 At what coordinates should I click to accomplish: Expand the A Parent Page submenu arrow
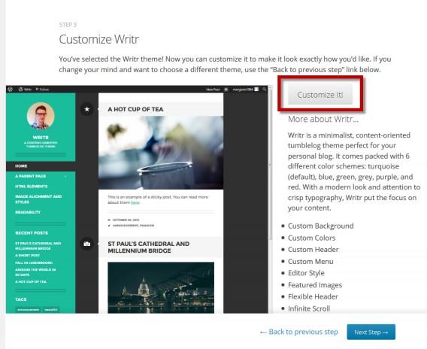point(65,176)
